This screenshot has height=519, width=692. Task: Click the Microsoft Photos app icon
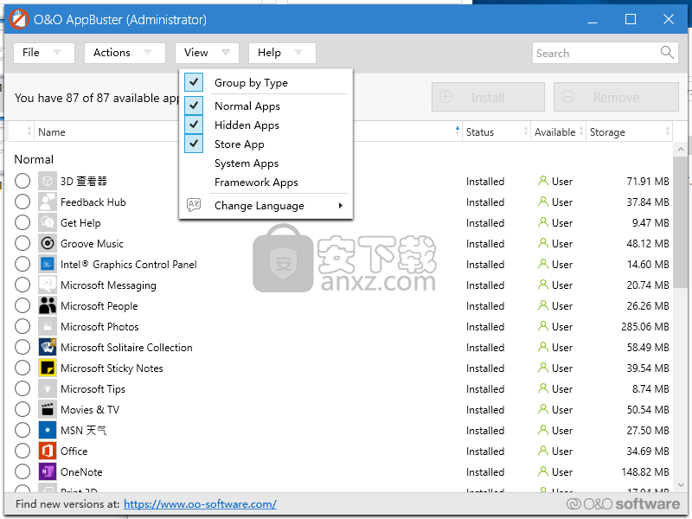click(x=48, y=326)
